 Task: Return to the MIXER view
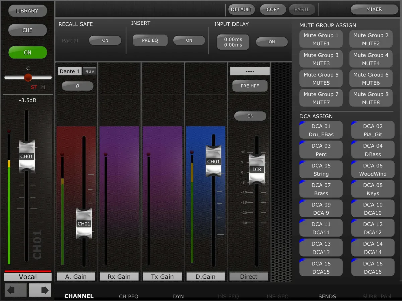coord(374,9)
